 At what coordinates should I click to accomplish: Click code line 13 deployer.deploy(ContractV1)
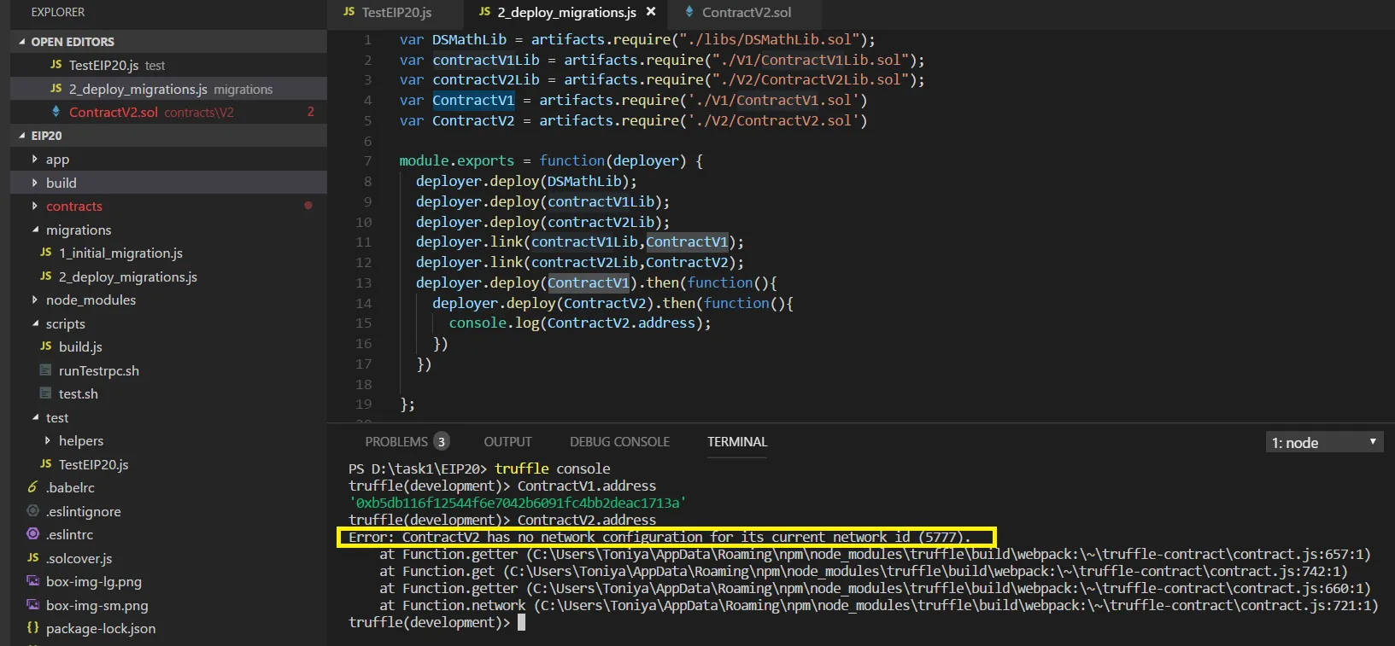point(596,282)
